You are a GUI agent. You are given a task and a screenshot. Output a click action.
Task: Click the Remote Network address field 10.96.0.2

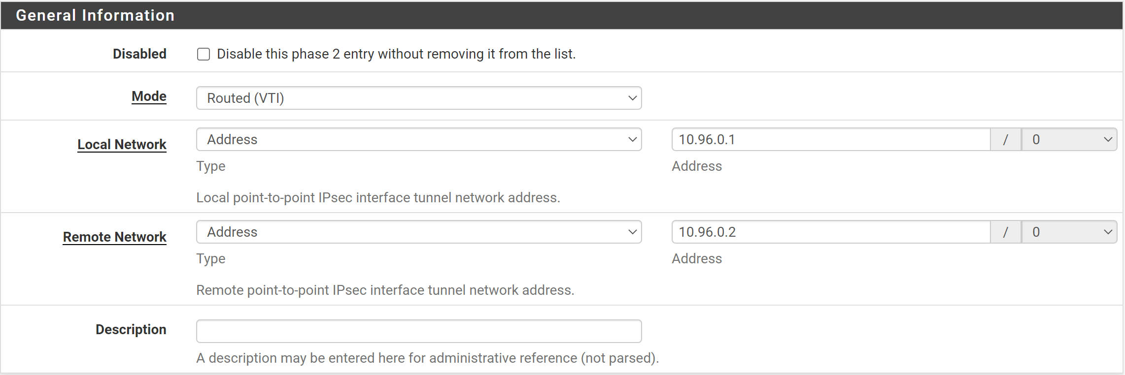tap(830, 232)
